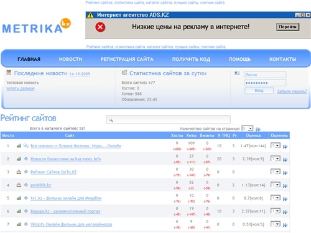Image resolution: width=311 pixels, height=233 pixels.
Task: Open the stats chart icon for Bugaga.kz row
Action: point(19,211)
